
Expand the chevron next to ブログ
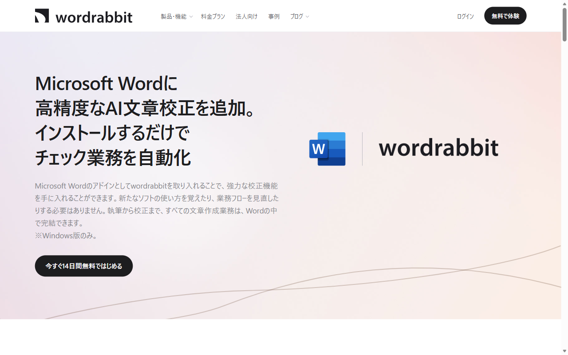point(308,17)
